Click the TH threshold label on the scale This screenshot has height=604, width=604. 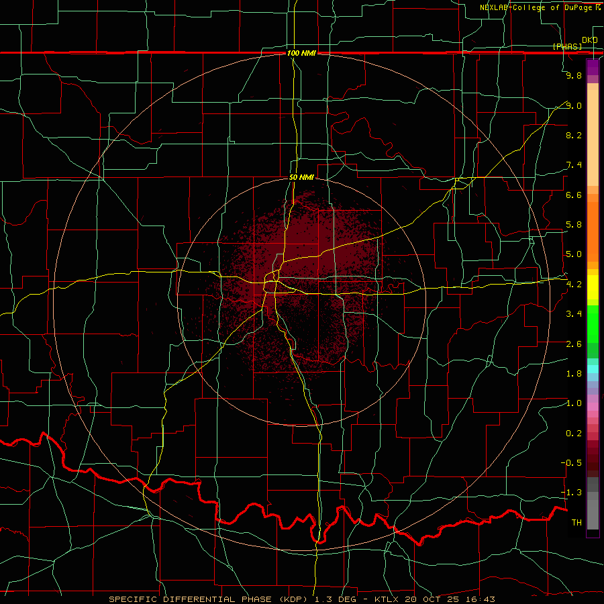click(x=576, y=523)
